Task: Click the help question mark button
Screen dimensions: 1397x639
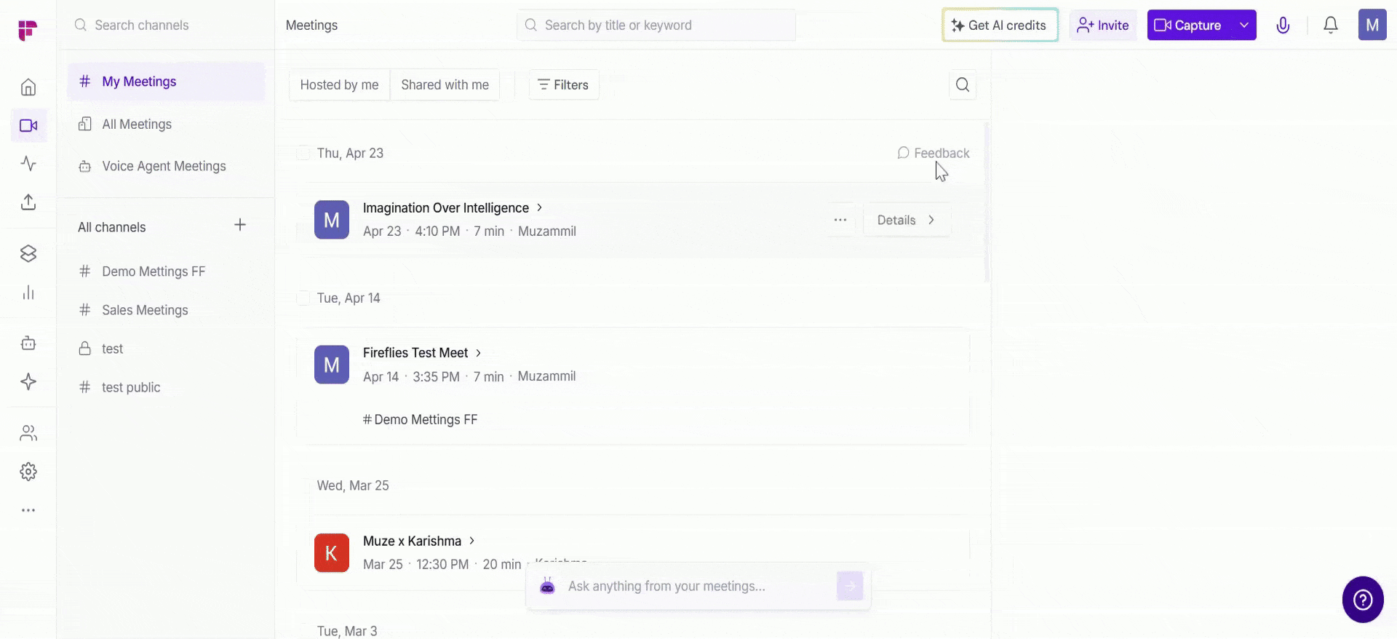Action: [x=1362, y=600]
